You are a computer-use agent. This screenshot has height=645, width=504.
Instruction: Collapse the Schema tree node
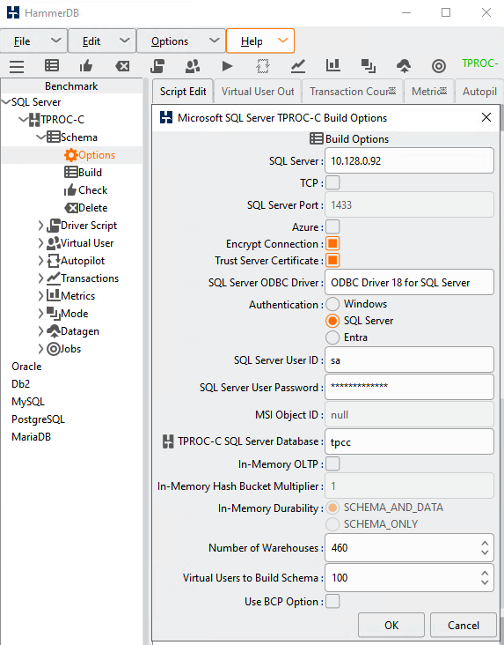click(x=41, y=137)
